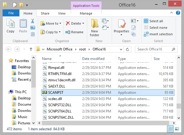The width and height of the screenshot is (184, 135).
Task: Click the red Delete X icon
Action: point(68,23)
